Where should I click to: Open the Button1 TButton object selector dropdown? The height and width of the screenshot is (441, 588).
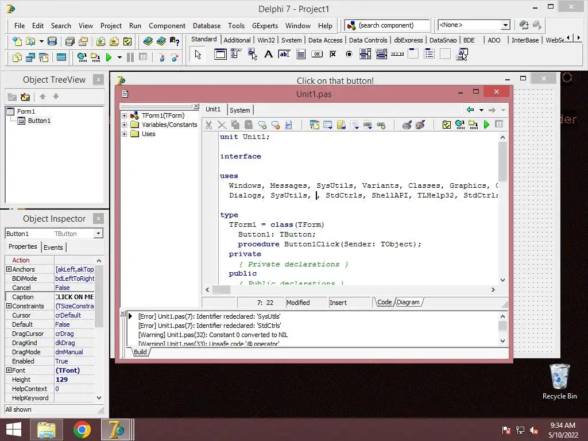(98, 234)
